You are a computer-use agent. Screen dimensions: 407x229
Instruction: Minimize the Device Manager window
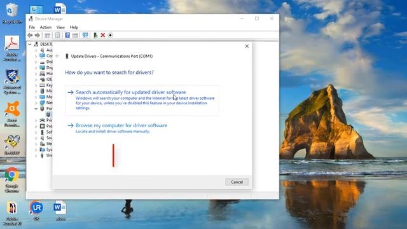point(242,18)
